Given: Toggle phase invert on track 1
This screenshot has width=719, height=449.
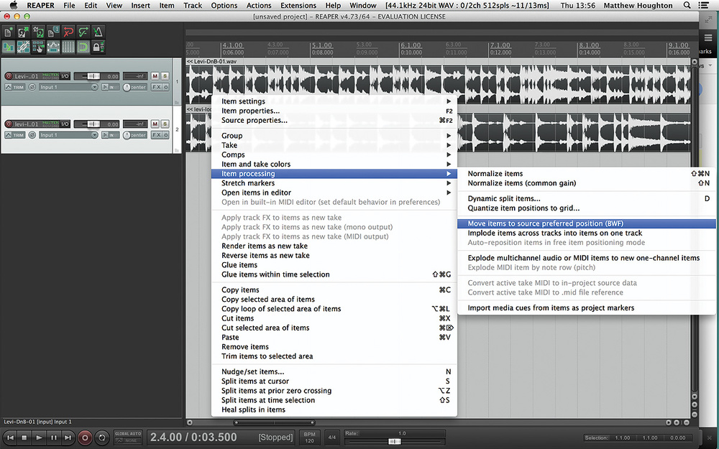Looking at the screenshot, I should [32, 87].
